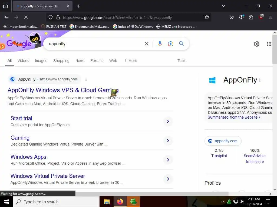Expand the Start trial chevron arrow
277x207 pixels.
point(168,121)
